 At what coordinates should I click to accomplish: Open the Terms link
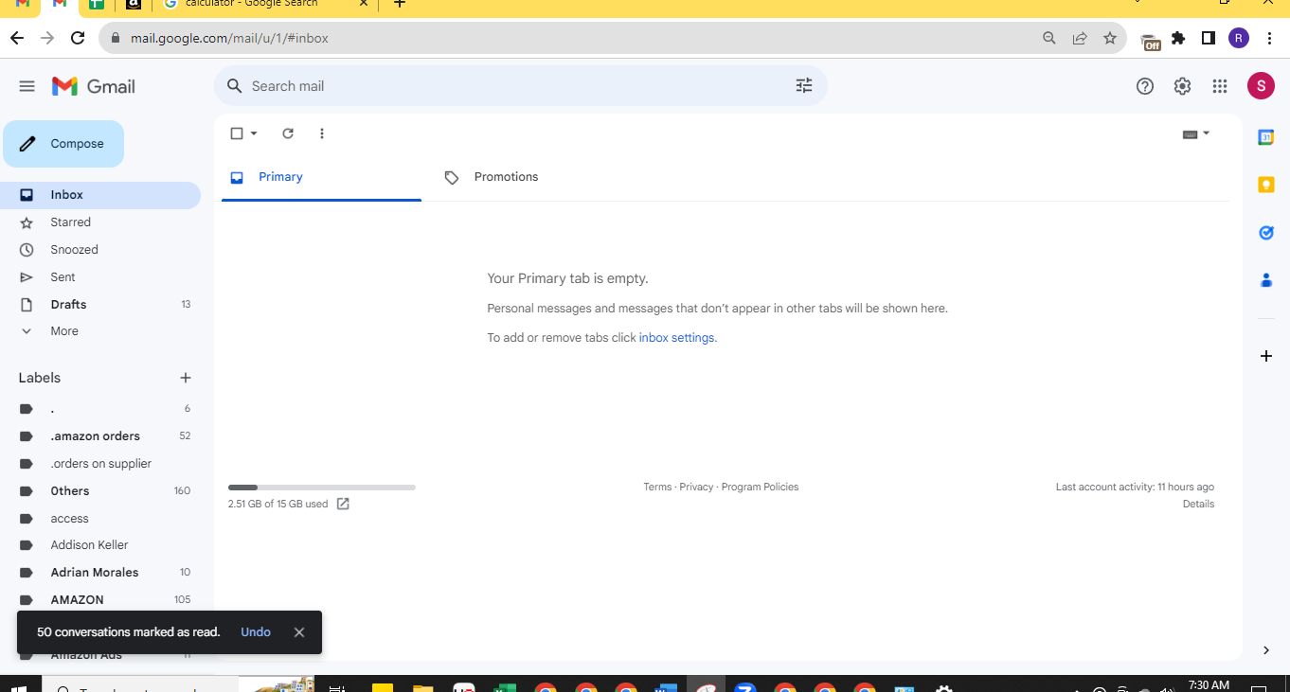point(657,487)
